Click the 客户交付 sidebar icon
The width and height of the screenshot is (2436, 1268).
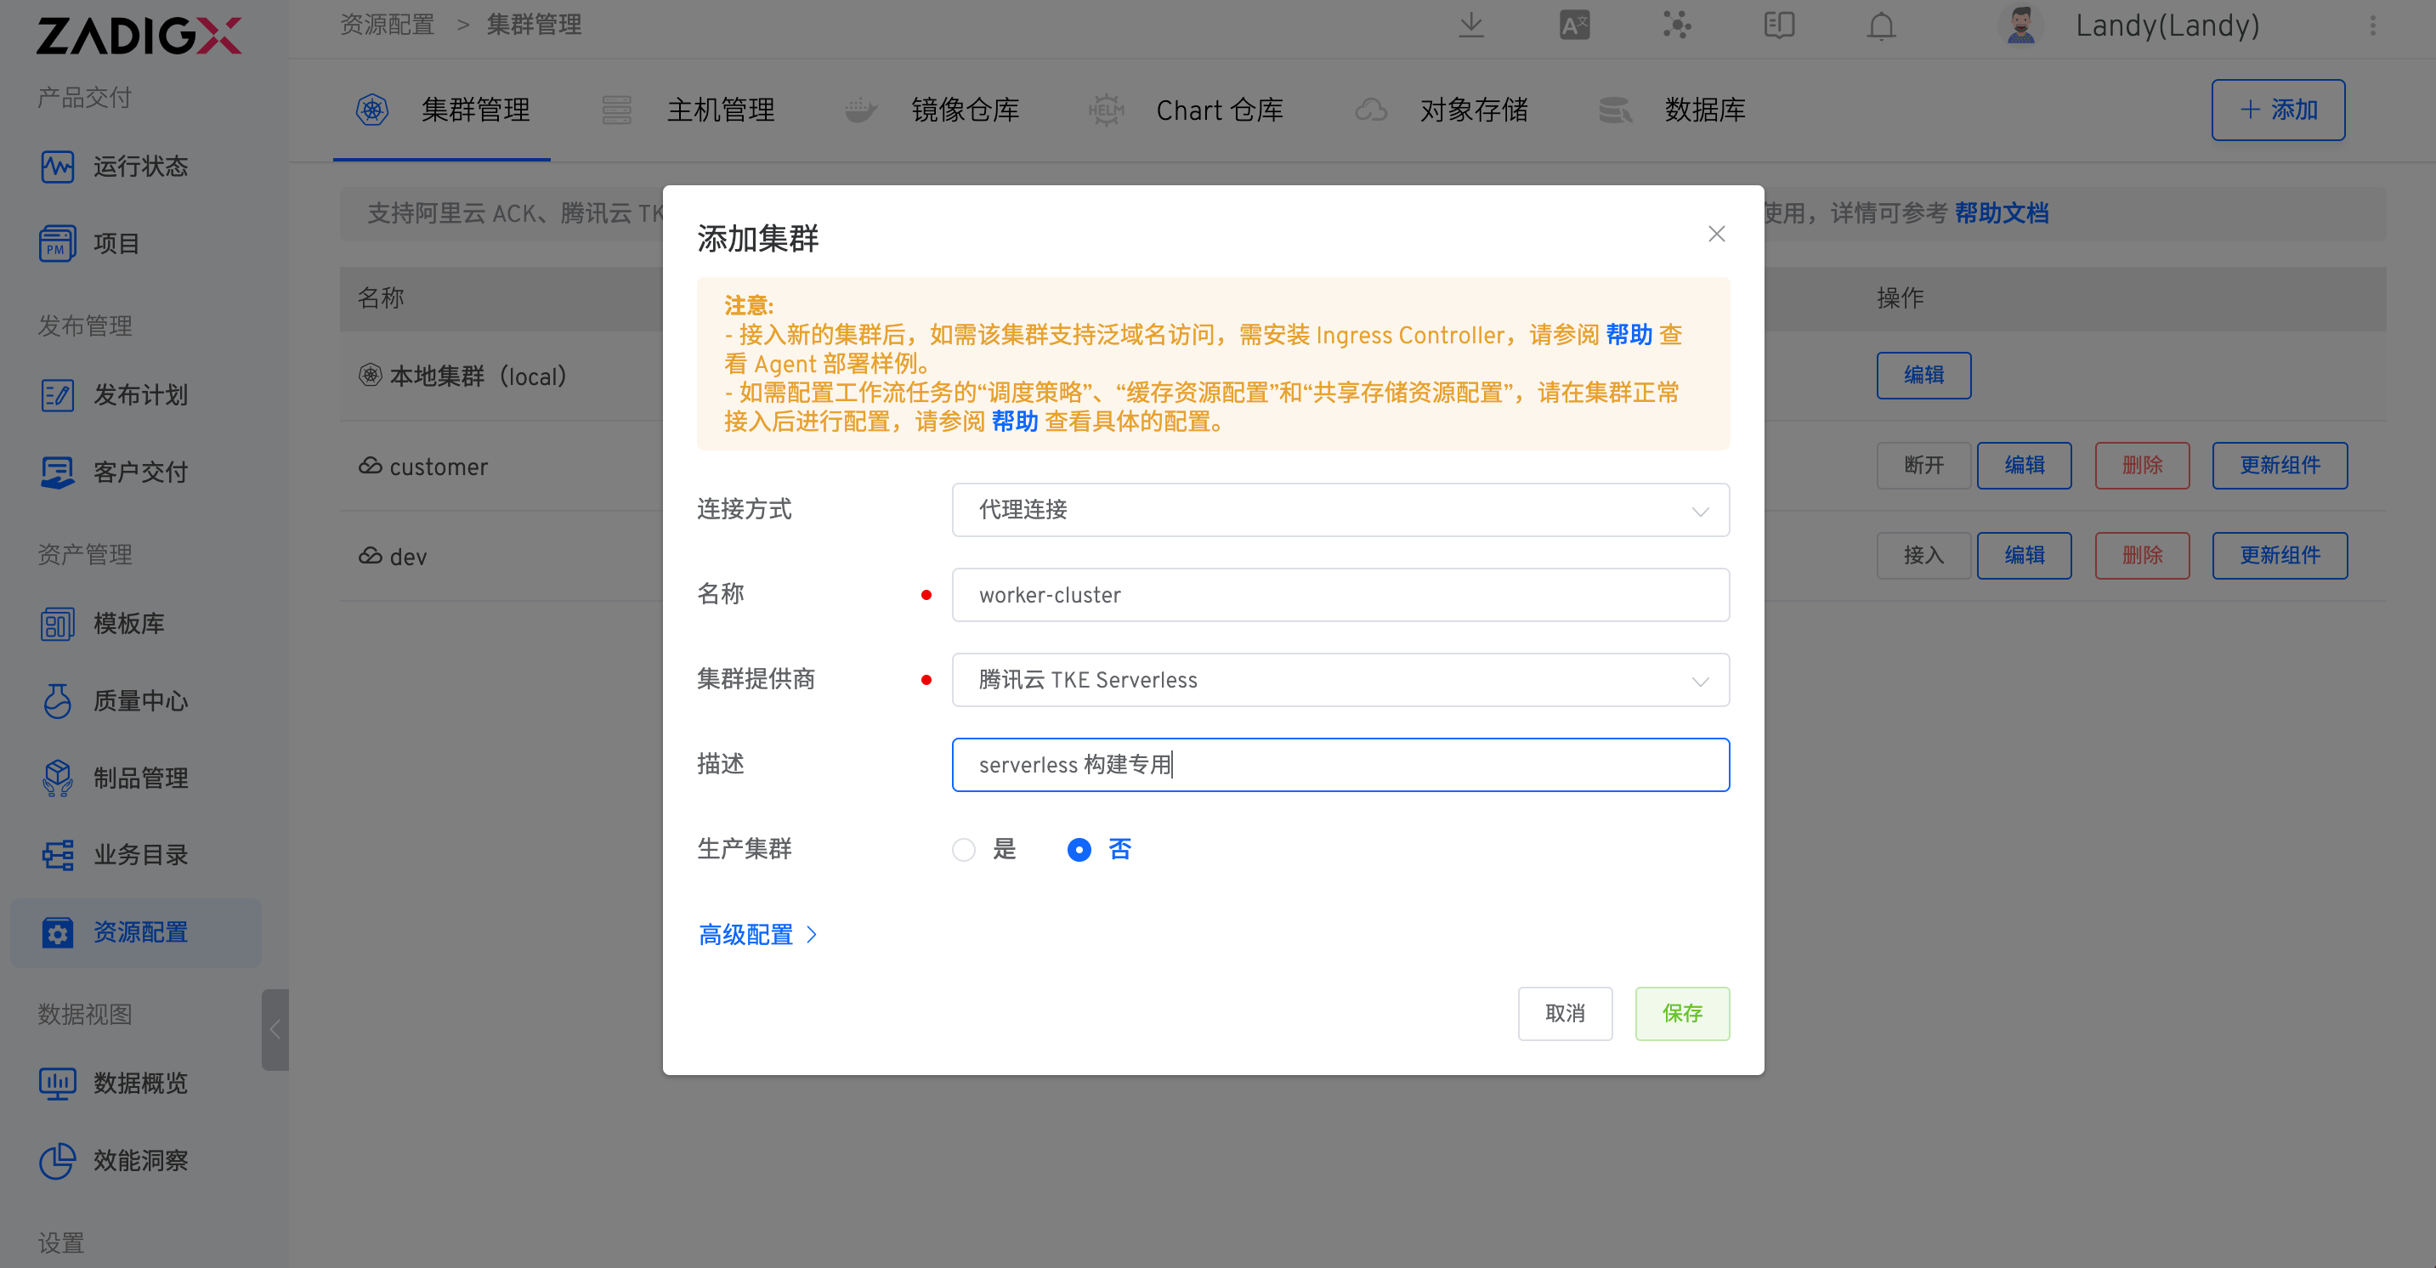pyautogui.click(x=57, y=472)
